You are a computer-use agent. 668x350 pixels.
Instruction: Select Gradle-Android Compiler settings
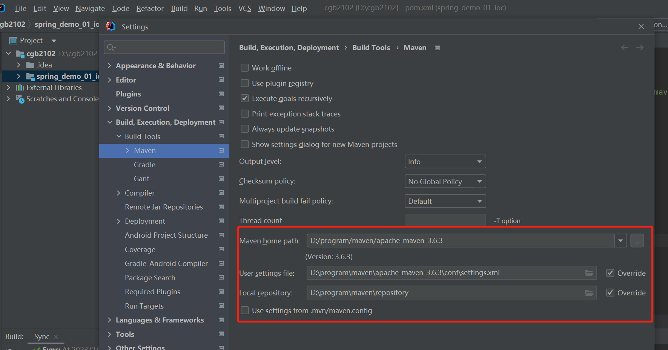166,263
